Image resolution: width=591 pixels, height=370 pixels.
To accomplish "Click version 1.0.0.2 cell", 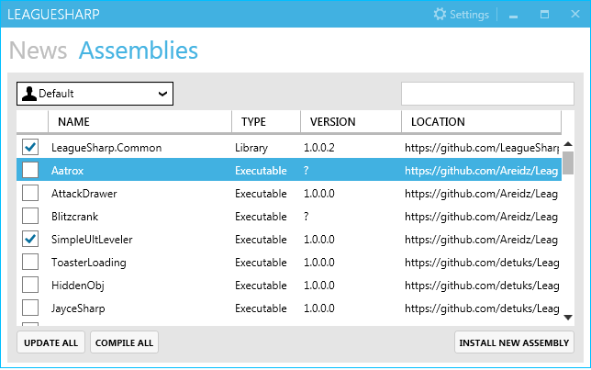I will click(x=318, y=148).
